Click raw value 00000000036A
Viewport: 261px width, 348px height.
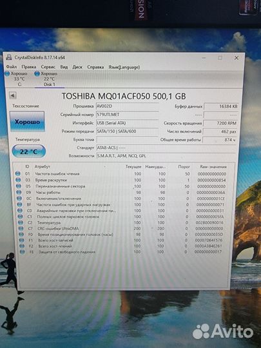211,193
